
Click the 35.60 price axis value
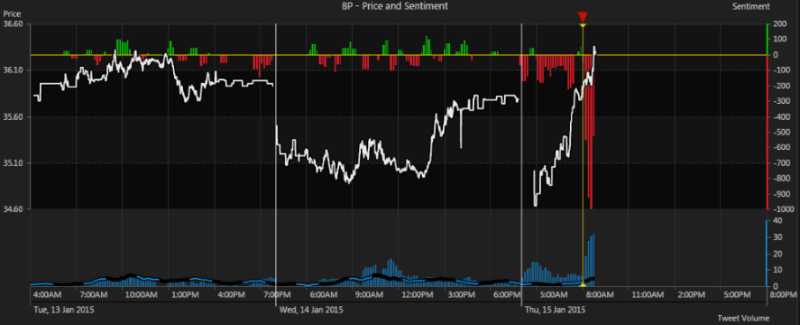(13, 116)
